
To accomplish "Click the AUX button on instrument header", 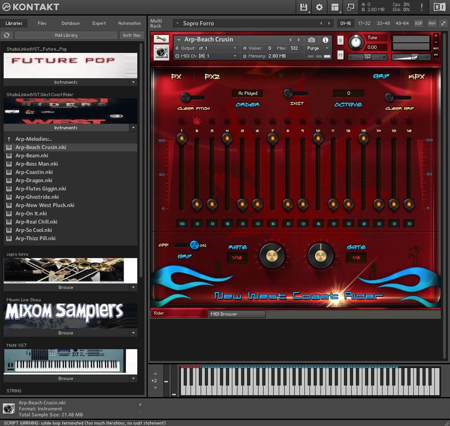I will [x=436, y=48].
